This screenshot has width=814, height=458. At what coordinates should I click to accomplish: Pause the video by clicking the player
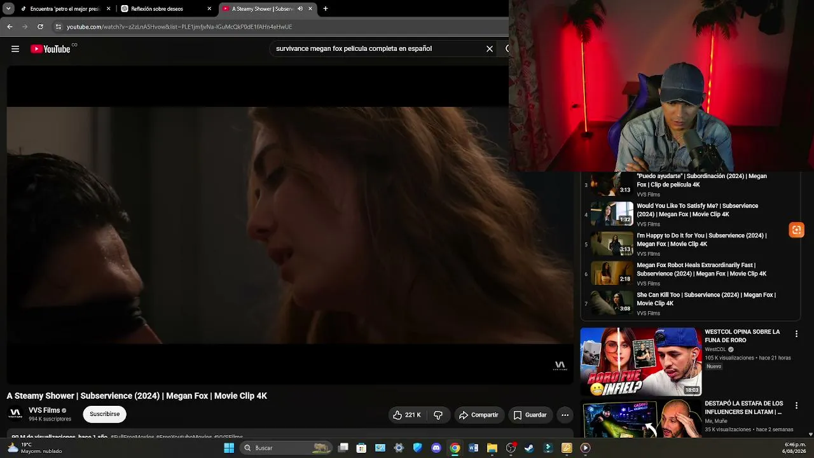pyautogui.click(x=290, y=225)
